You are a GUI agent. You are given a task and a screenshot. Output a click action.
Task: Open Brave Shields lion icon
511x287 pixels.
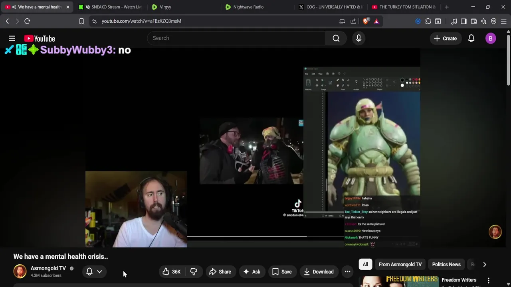coord(365,21)
